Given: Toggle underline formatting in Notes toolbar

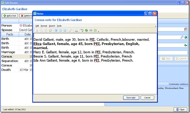Looking at the screenshot, I should pos(65,30).
